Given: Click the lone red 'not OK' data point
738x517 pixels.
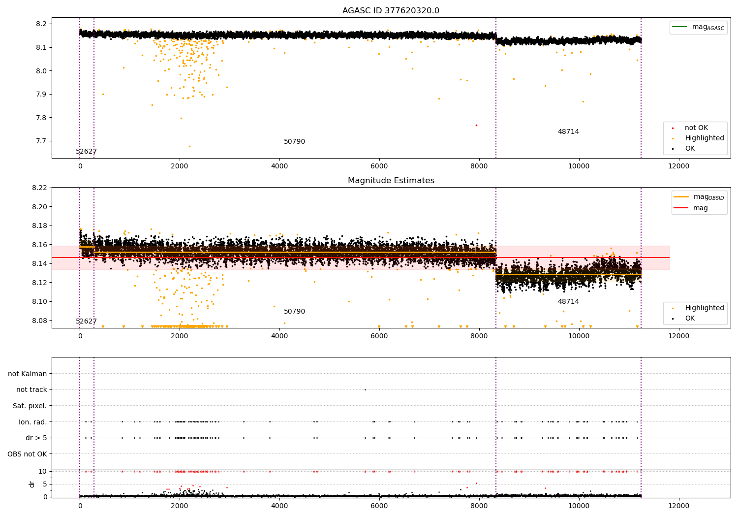Looking at the screenshot, I should click(476, 125).
